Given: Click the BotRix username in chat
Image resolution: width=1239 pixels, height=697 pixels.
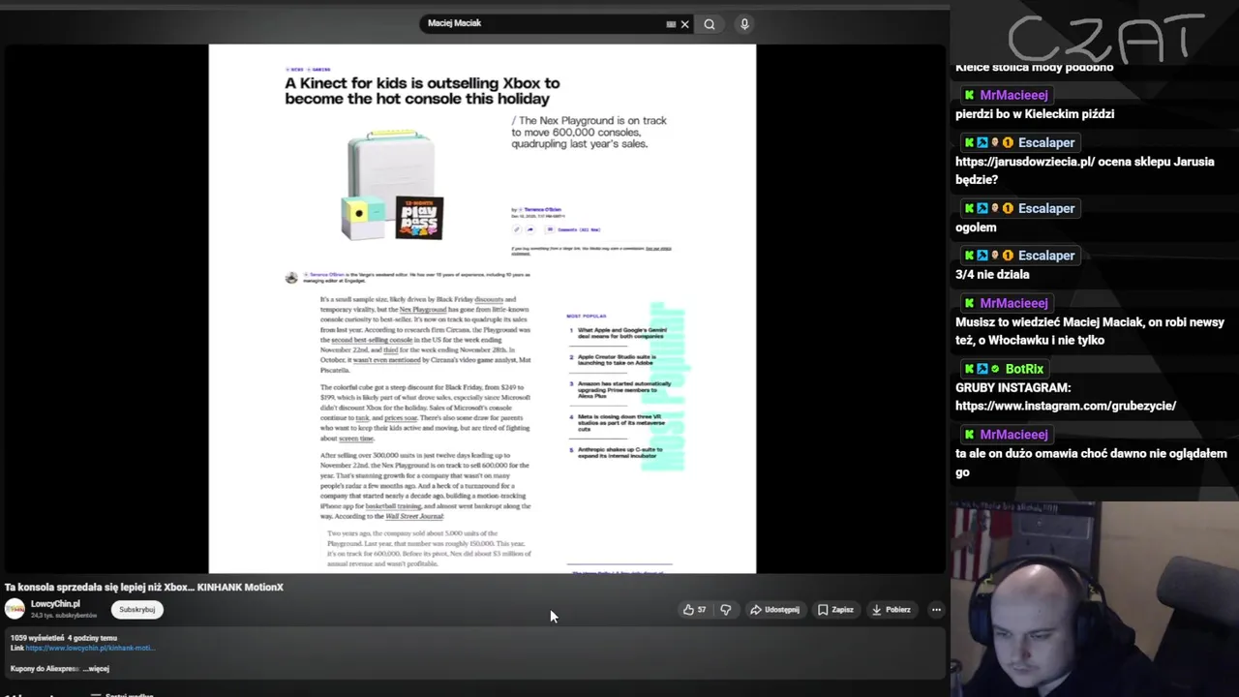Looking at the screenshot, I should pyautogui.click(x=1024, y=369).
